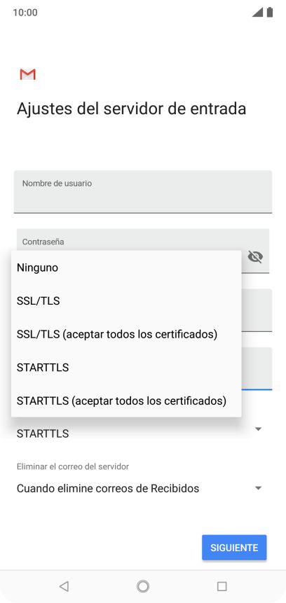Screen dimensions: 286x603
Task: Select STARTTLS (aceptar todos los certificados)
Action: click(x=126, y=401)
